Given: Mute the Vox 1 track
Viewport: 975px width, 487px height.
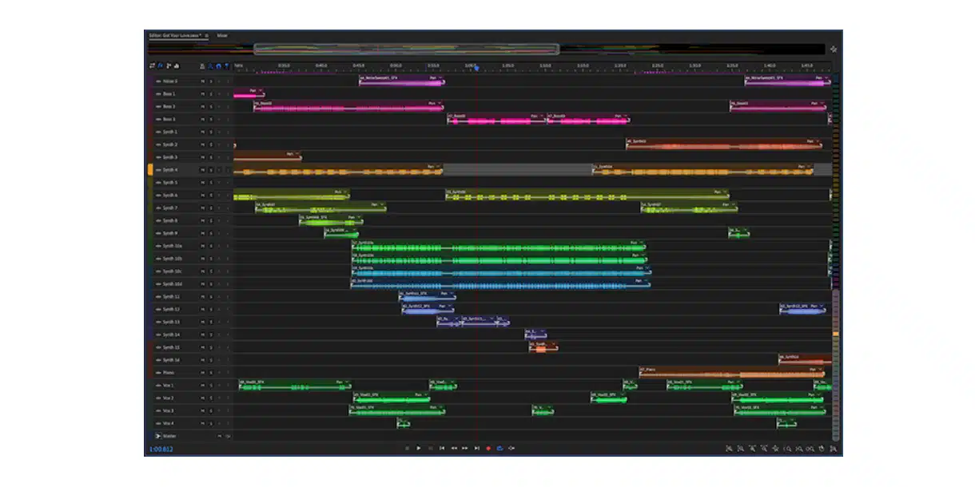Looking at the screenshot, I should click(202, 386).
